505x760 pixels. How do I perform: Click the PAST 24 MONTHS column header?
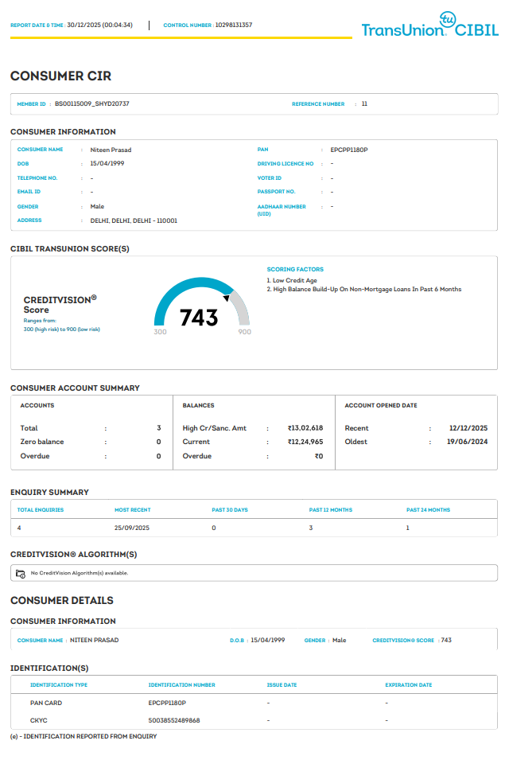tap(428, 510)
